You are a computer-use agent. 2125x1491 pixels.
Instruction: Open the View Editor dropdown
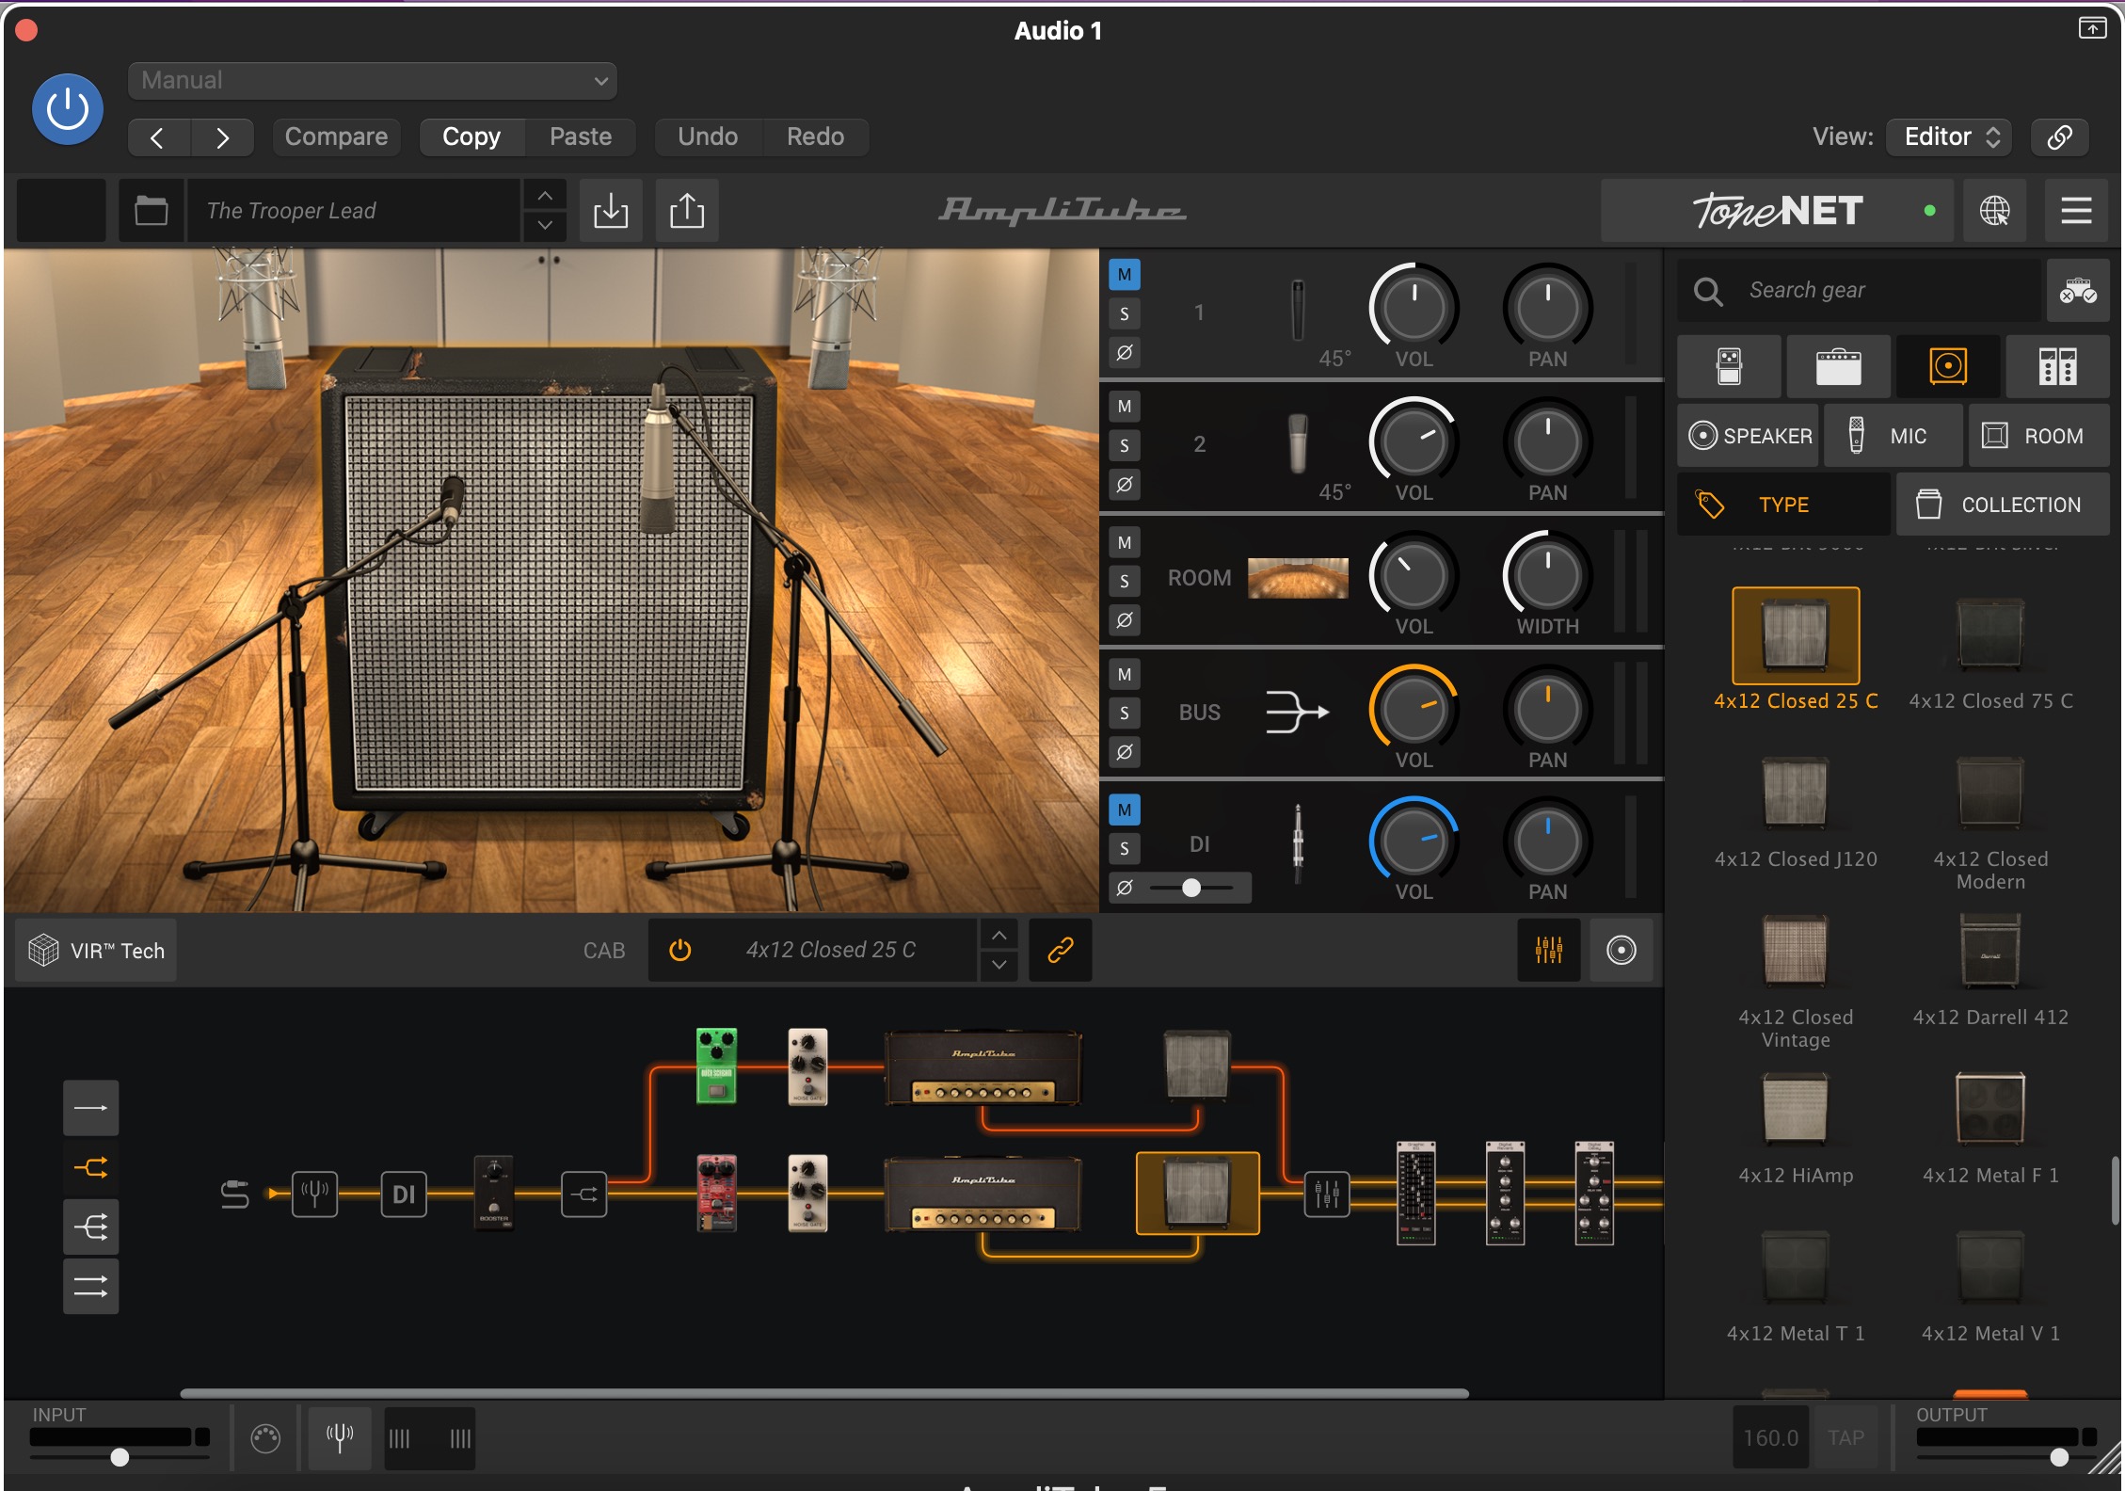(x=1950, y=137)
